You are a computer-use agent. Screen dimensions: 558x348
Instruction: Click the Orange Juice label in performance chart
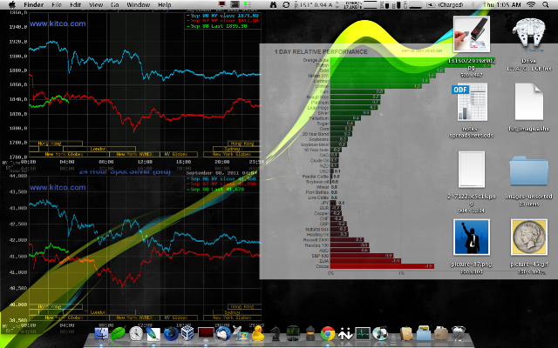tap(316, 60)
